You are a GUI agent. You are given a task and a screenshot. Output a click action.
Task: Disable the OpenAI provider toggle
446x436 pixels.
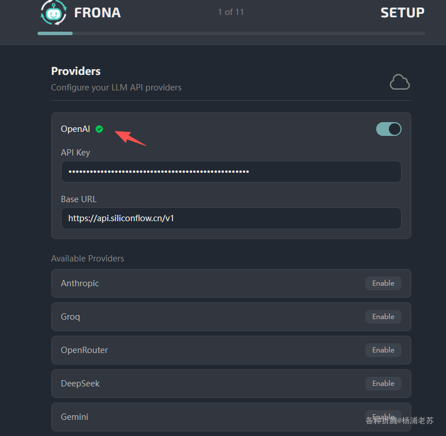click(388, 129)
